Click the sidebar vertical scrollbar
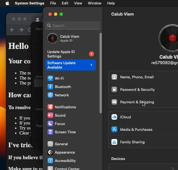The height and width of the screenshot is (170, 178). (x=101, y=73)
